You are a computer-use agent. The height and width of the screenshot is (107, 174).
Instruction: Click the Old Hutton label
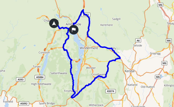[x=148, y=87]
